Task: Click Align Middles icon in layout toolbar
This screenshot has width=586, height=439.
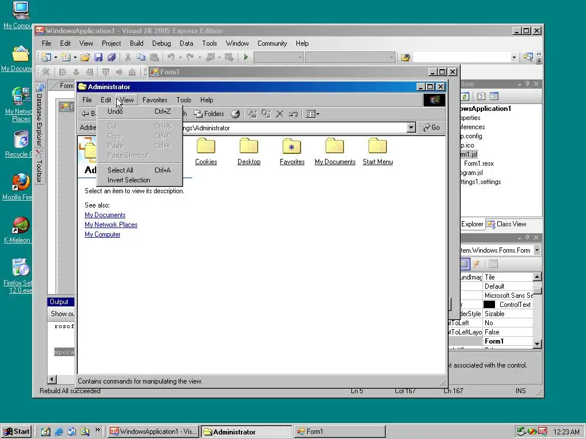Action: pos(119,71)
